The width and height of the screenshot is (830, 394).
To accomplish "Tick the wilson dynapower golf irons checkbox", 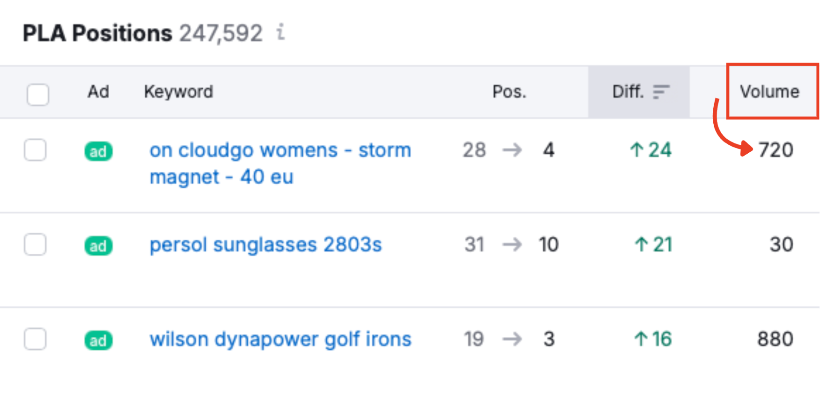I will point(35,339).
